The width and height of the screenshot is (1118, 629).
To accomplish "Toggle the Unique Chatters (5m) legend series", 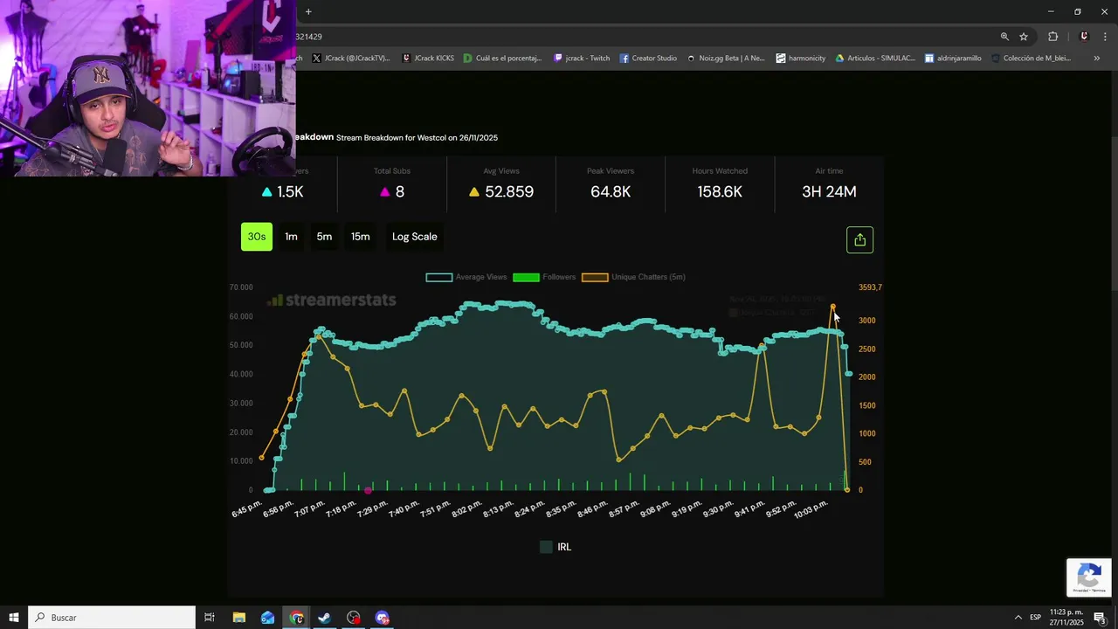I will [x=633, y=277].
